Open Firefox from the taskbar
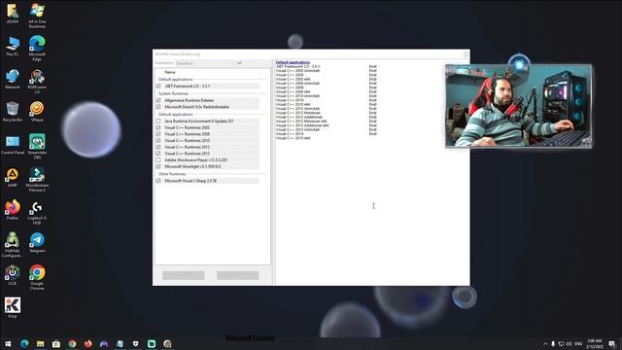This screenshot has width=622, height=350. [x=87, y=343]
